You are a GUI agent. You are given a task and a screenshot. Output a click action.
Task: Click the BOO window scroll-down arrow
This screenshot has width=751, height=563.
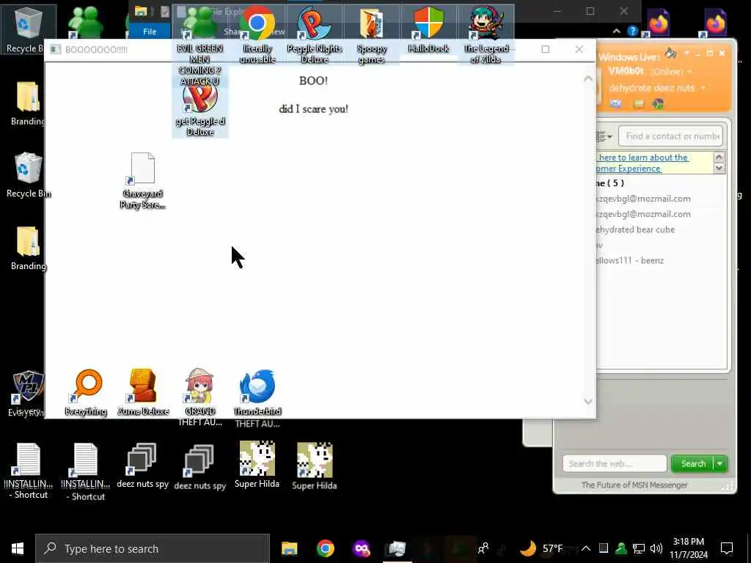pos(588,401)
